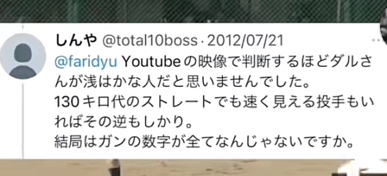
Task: Open the @total10boss handle
Action: [x=150, y=41]
